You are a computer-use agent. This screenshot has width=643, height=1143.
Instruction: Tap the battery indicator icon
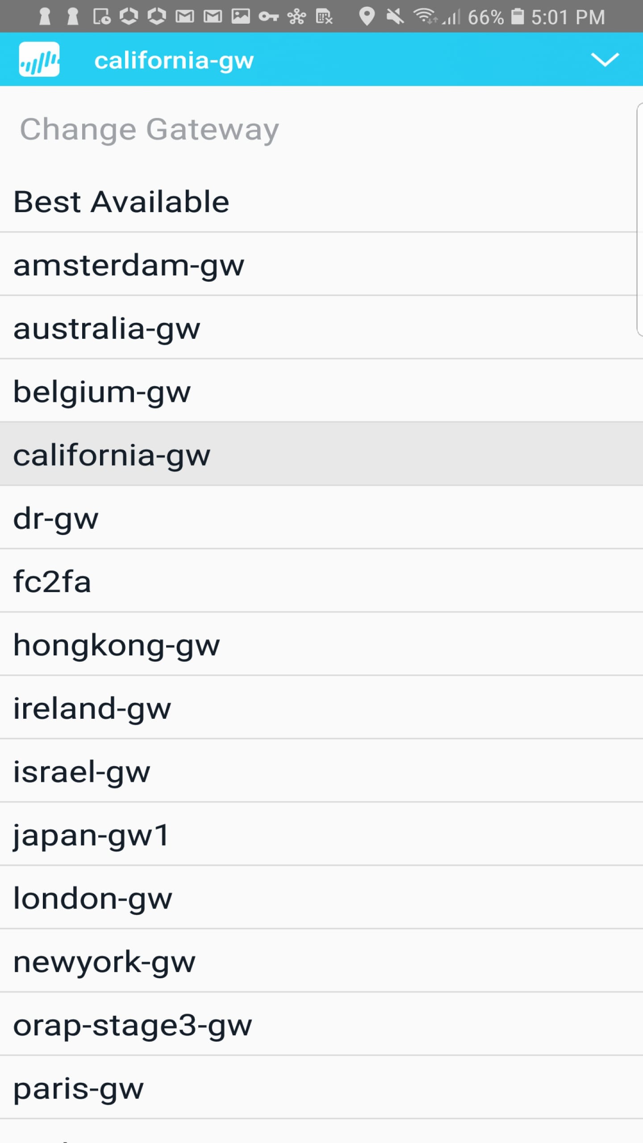coord(517,17)
